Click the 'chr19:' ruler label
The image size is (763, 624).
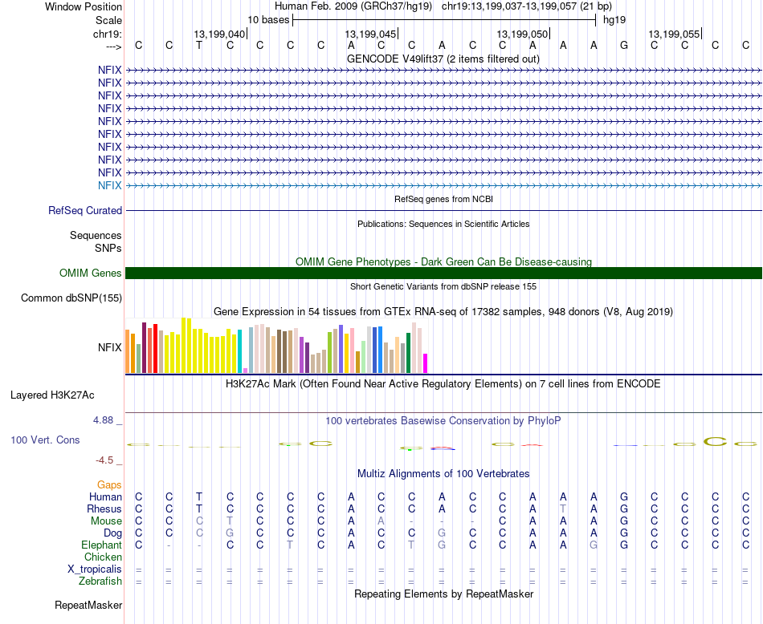point(108,34)
